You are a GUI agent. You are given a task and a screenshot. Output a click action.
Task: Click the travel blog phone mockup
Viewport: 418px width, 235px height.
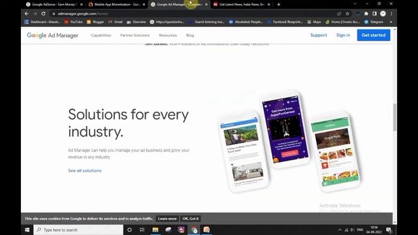[x=244, y=153]
